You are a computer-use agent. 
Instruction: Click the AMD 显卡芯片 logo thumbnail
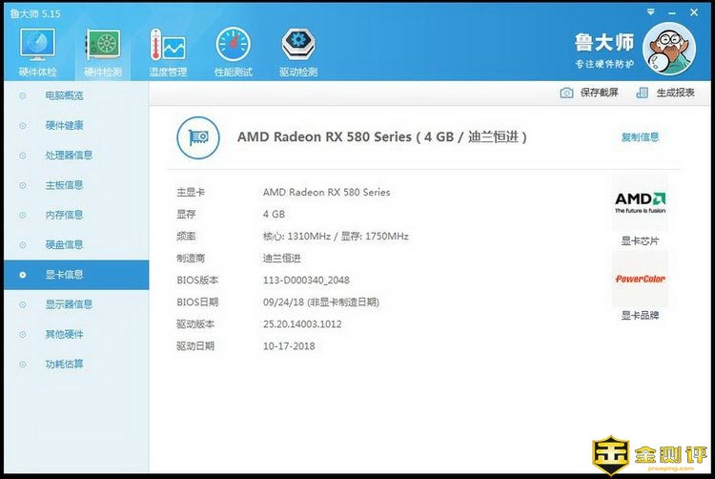[640, 202]
